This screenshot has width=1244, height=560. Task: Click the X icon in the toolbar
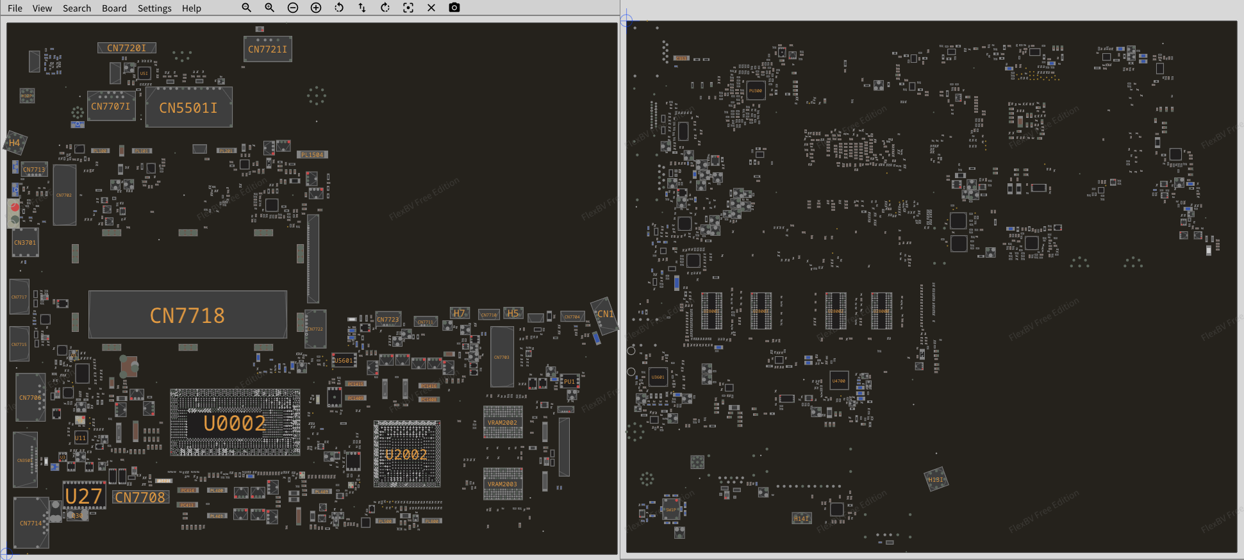(x=431, y=8)
